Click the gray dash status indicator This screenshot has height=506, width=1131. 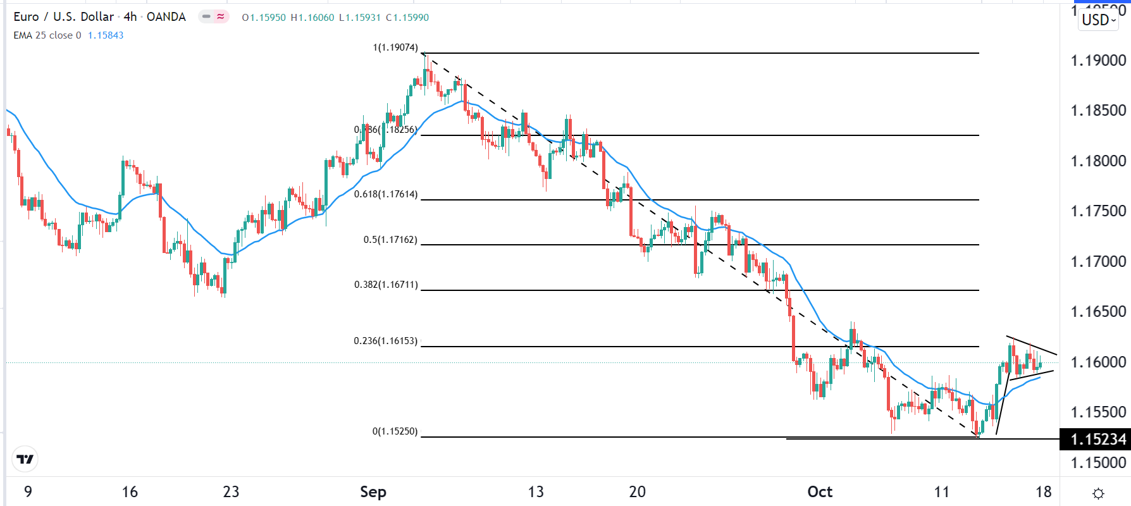pyautogui.click(x=206, y=17)
